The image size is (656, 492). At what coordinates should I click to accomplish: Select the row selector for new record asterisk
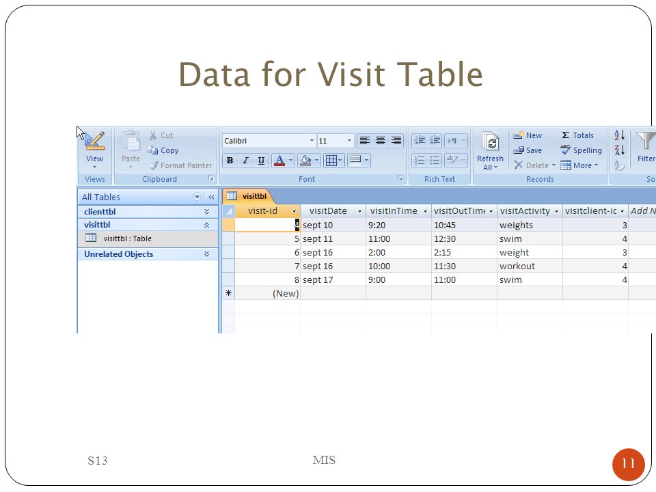click(x=228, y=293)
